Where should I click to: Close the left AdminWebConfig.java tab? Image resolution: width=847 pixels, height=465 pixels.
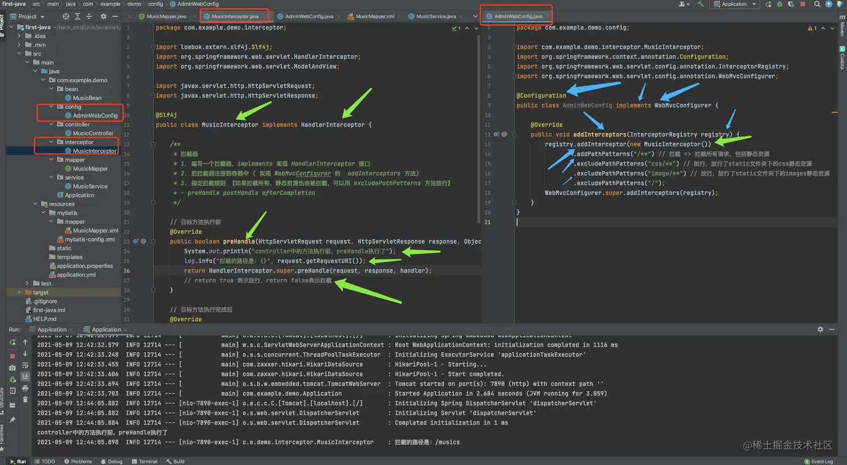coord(338,17)
